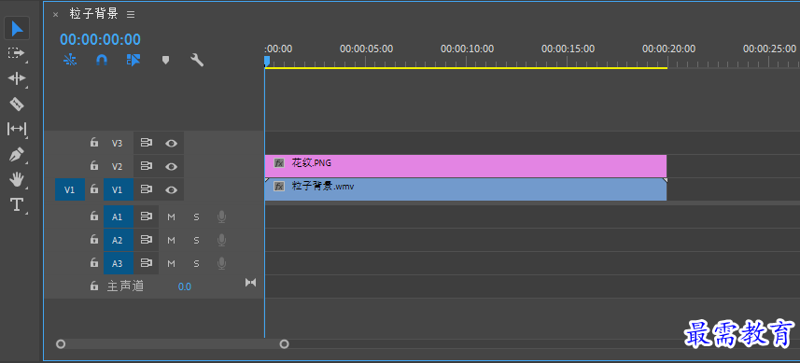The height and width of the screenshot is (363, 800).
Task: Mute track A1
Action: [x=172, y=217]
